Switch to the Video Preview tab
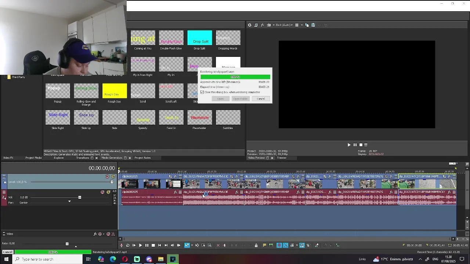Viewport: 470px width, 264px height. pyautogui.click(x=256, y=158)
